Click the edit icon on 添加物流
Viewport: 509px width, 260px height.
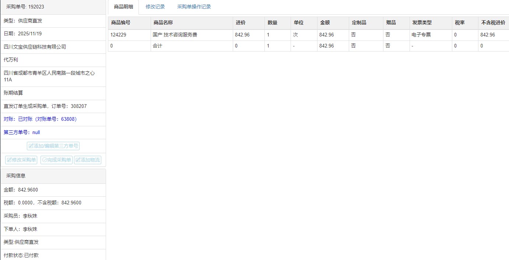click(x=78, y=160)
